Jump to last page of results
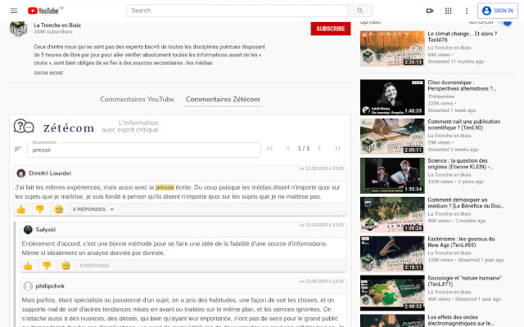The width and height of the screenshot is (524, 327). [x=337, y=149]
